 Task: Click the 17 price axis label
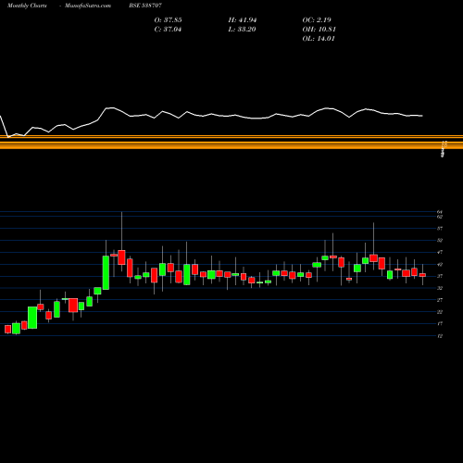coord(440,324)
